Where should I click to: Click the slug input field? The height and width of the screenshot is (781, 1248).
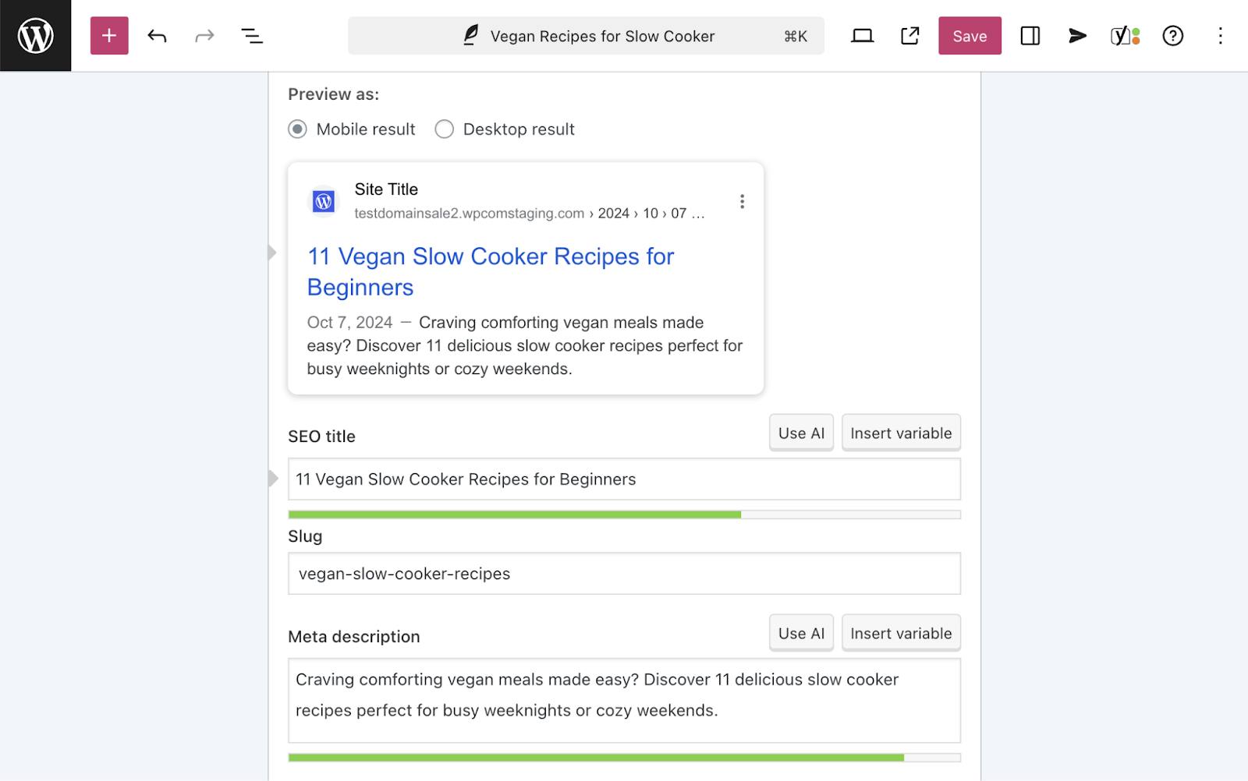[624, 574]
